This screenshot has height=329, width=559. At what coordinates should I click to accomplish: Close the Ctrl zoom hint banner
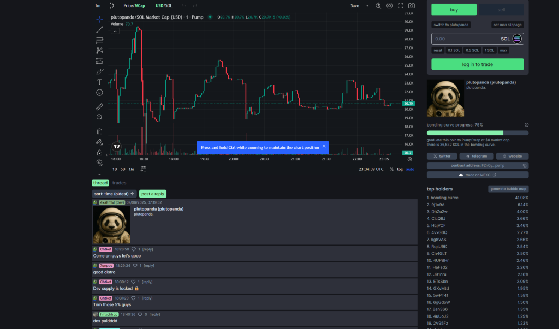324,146
